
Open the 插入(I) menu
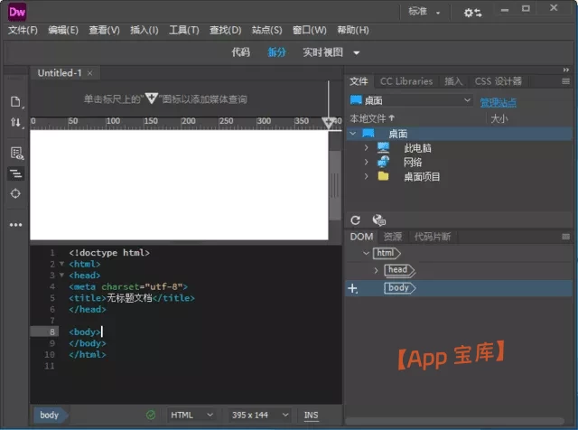(144, 30)
